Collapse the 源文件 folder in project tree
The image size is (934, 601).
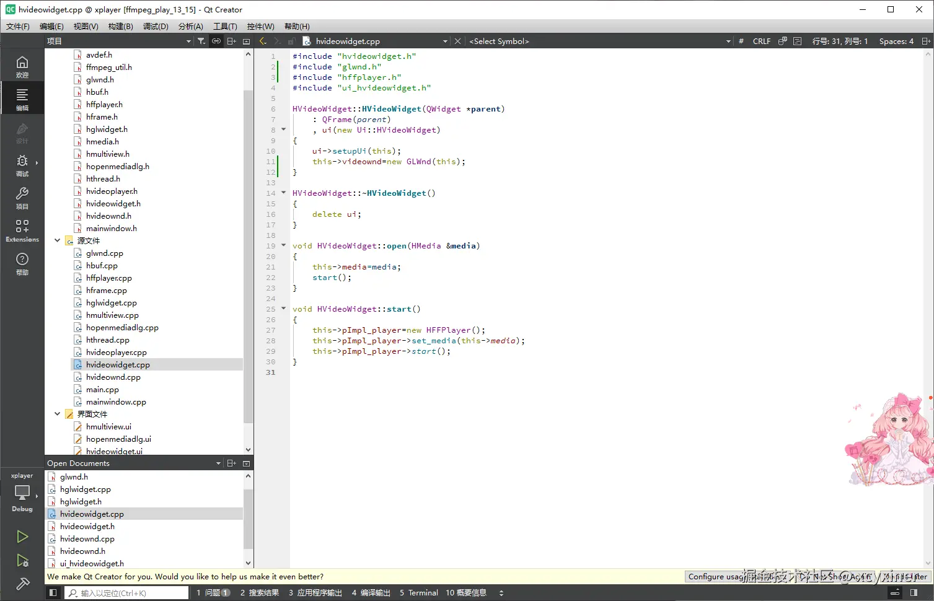tap(58, 240)
